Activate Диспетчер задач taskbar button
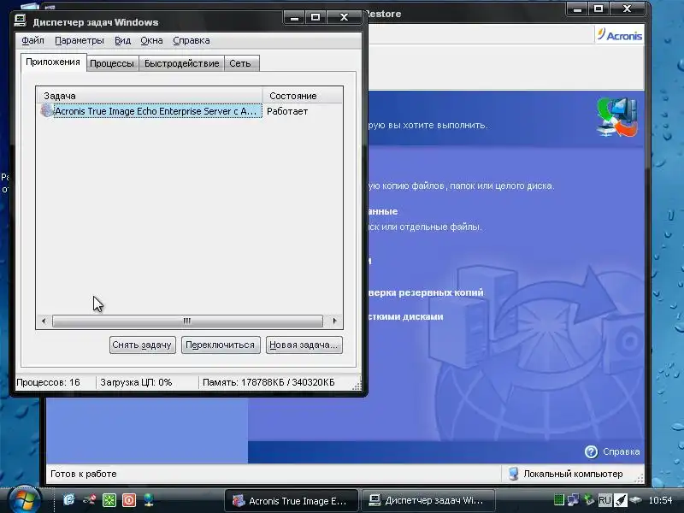Image resolution: width=684 pixels, height=513 pixels. [428, 501]
